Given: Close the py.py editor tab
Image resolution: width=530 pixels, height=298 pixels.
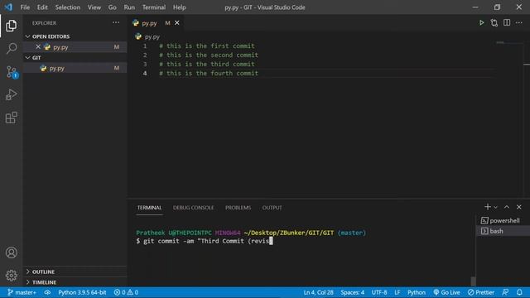Looking at the screenshot, I should click(x=176, y=23).
